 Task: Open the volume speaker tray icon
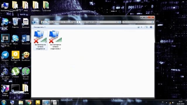173,102
